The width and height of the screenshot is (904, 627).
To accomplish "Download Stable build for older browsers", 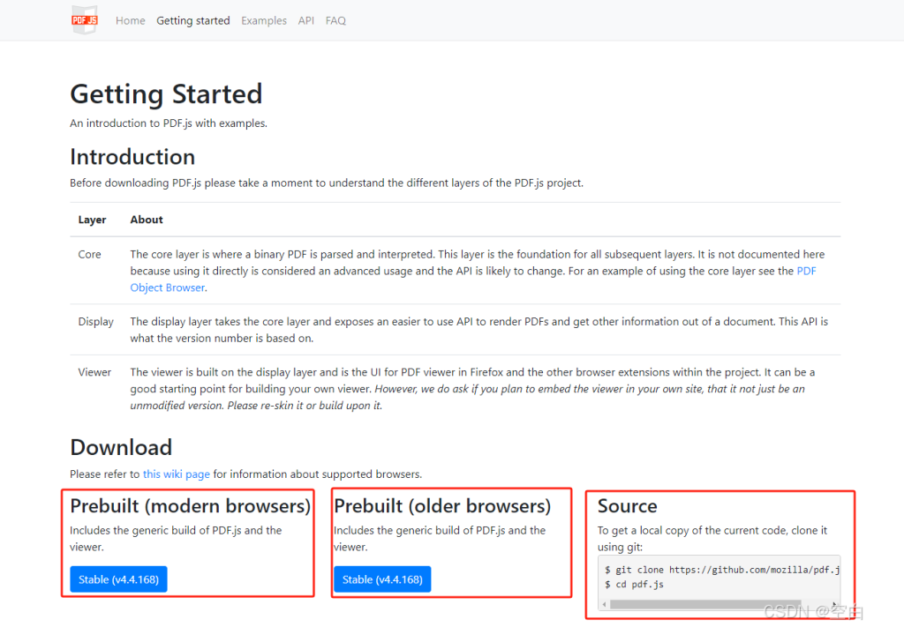I will point(382,579).
